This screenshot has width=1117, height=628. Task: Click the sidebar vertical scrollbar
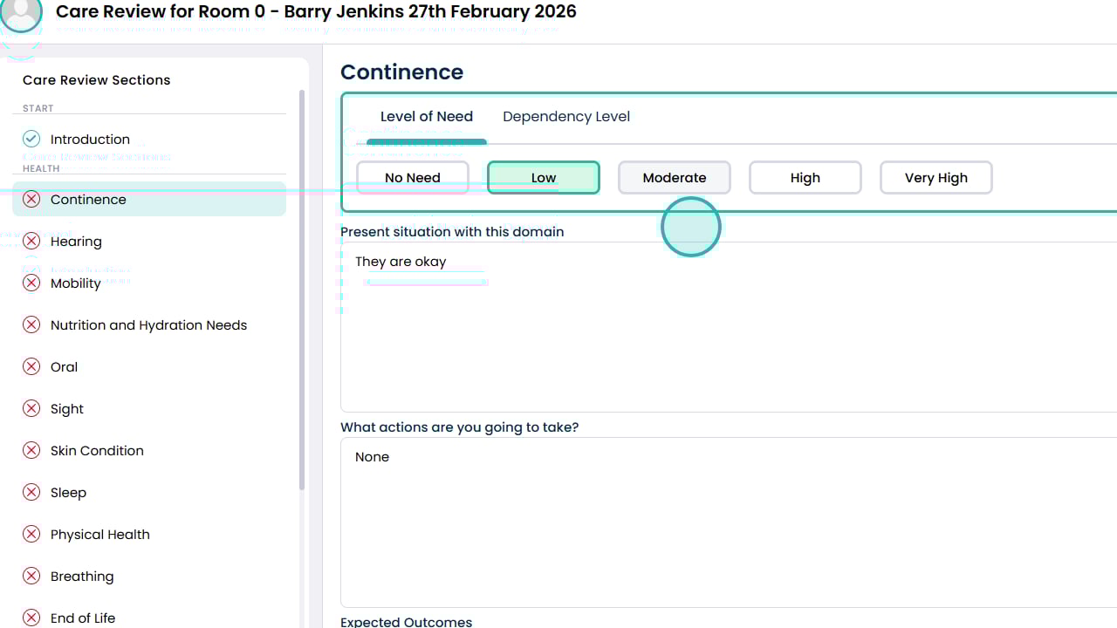[302, 288]
